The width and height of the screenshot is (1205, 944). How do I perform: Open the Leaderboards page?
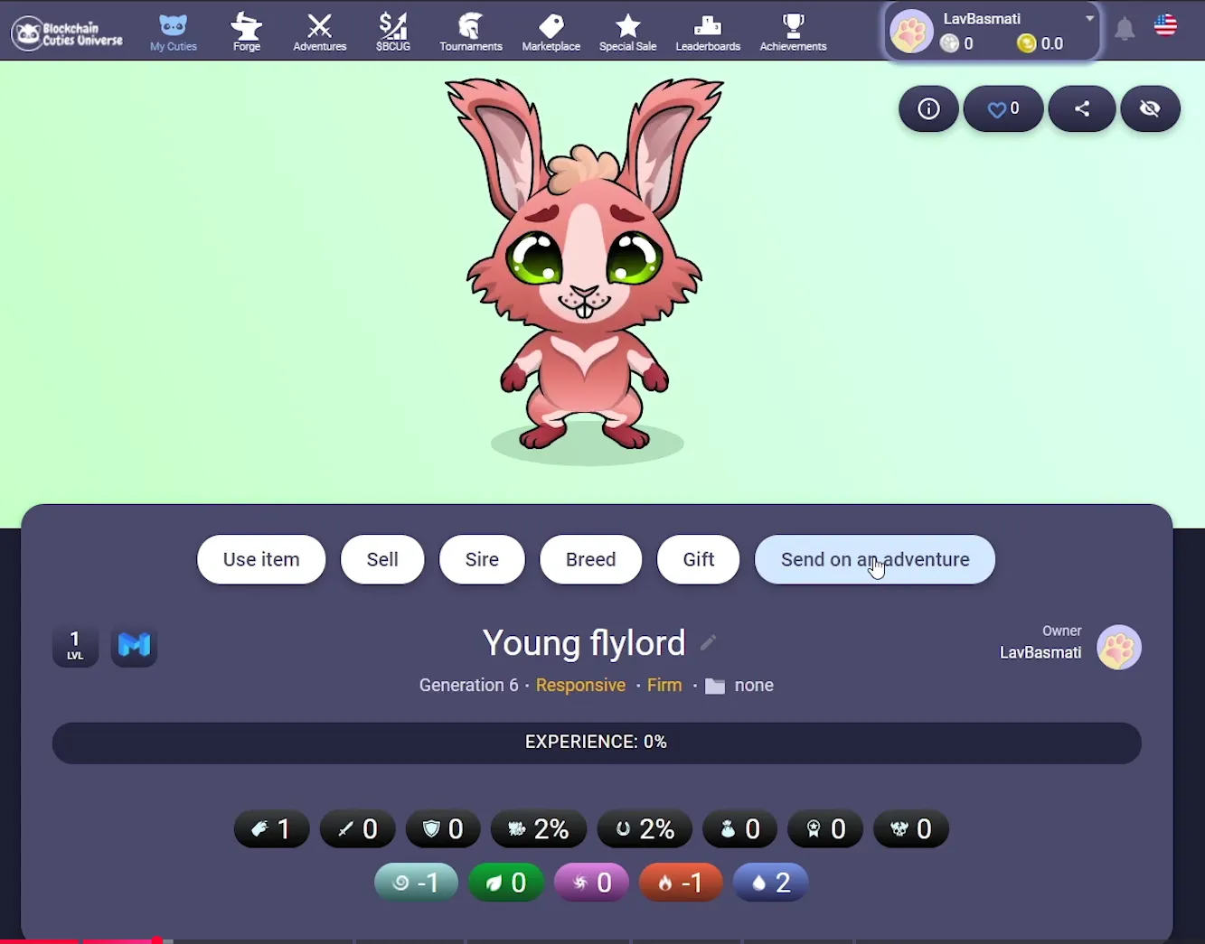point(709,33)
